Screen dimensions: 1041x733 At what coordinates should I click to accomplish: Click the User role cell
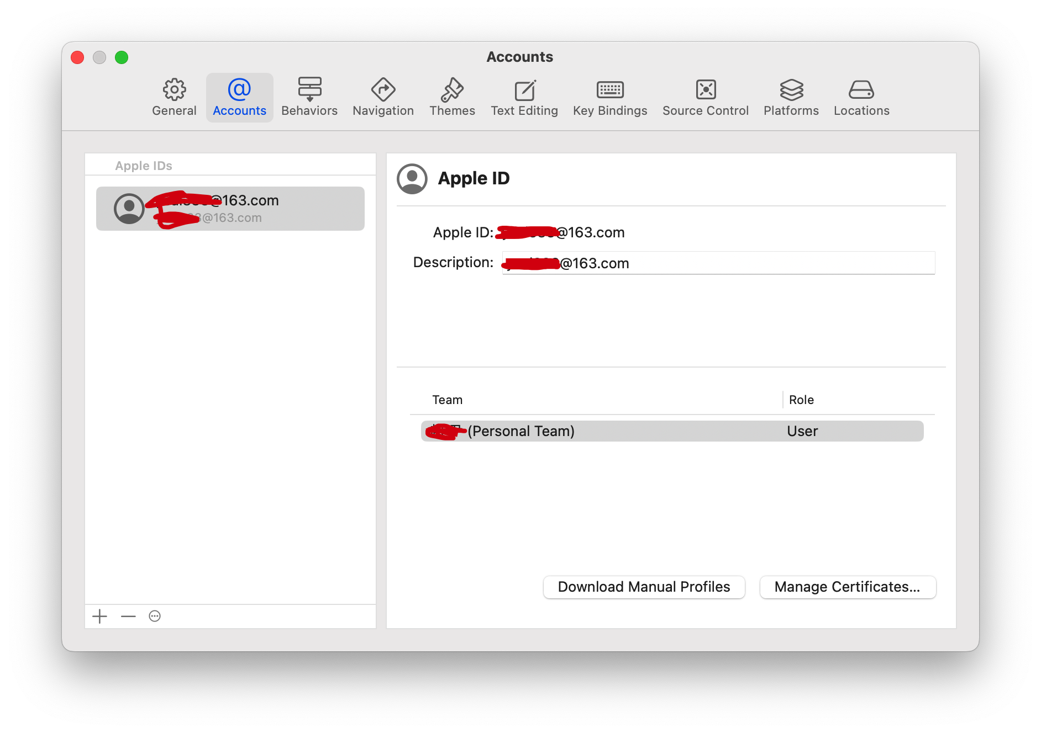pos(802,431)
